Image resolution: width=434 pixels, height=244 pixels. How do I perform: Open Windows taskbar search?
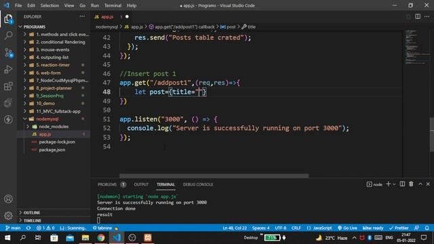point(23,238)
